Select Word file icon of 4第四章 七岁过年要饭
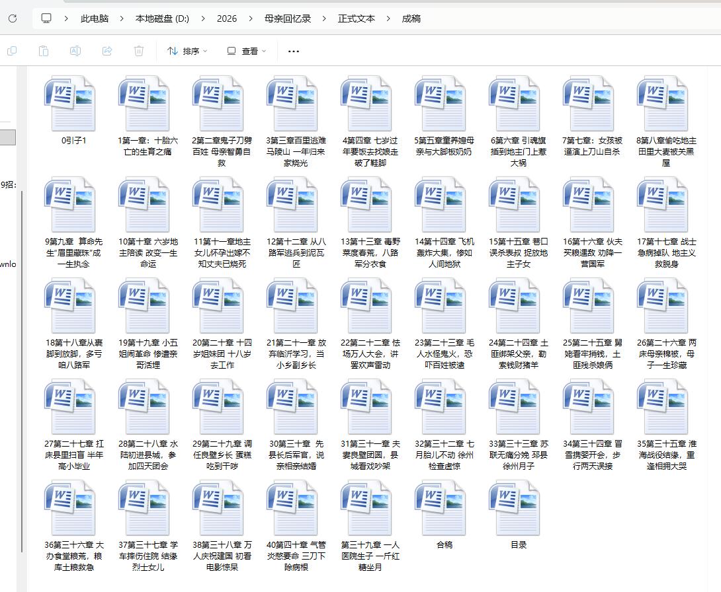The width and height of the screenshot is (721, 592). pos(366,104)
